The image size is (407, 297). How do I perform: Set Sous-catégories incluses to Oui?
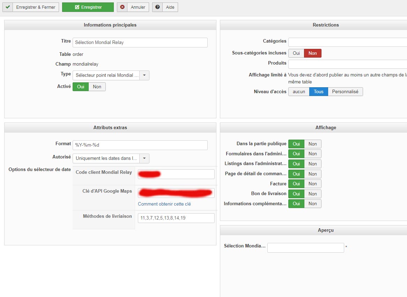click(296, 53)
